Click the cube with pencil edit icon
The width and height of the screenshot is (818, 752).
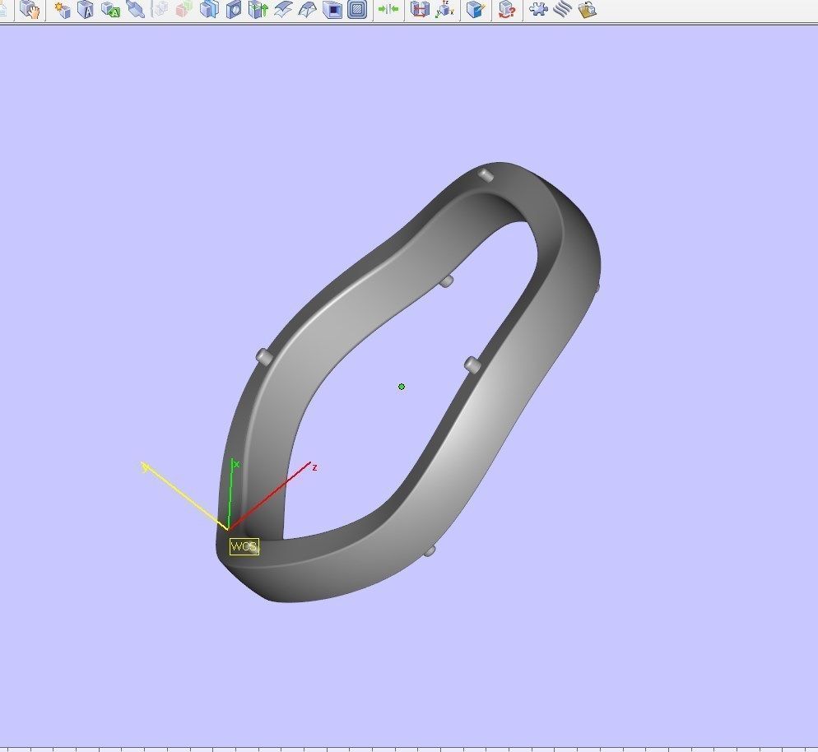click(476, 9)
